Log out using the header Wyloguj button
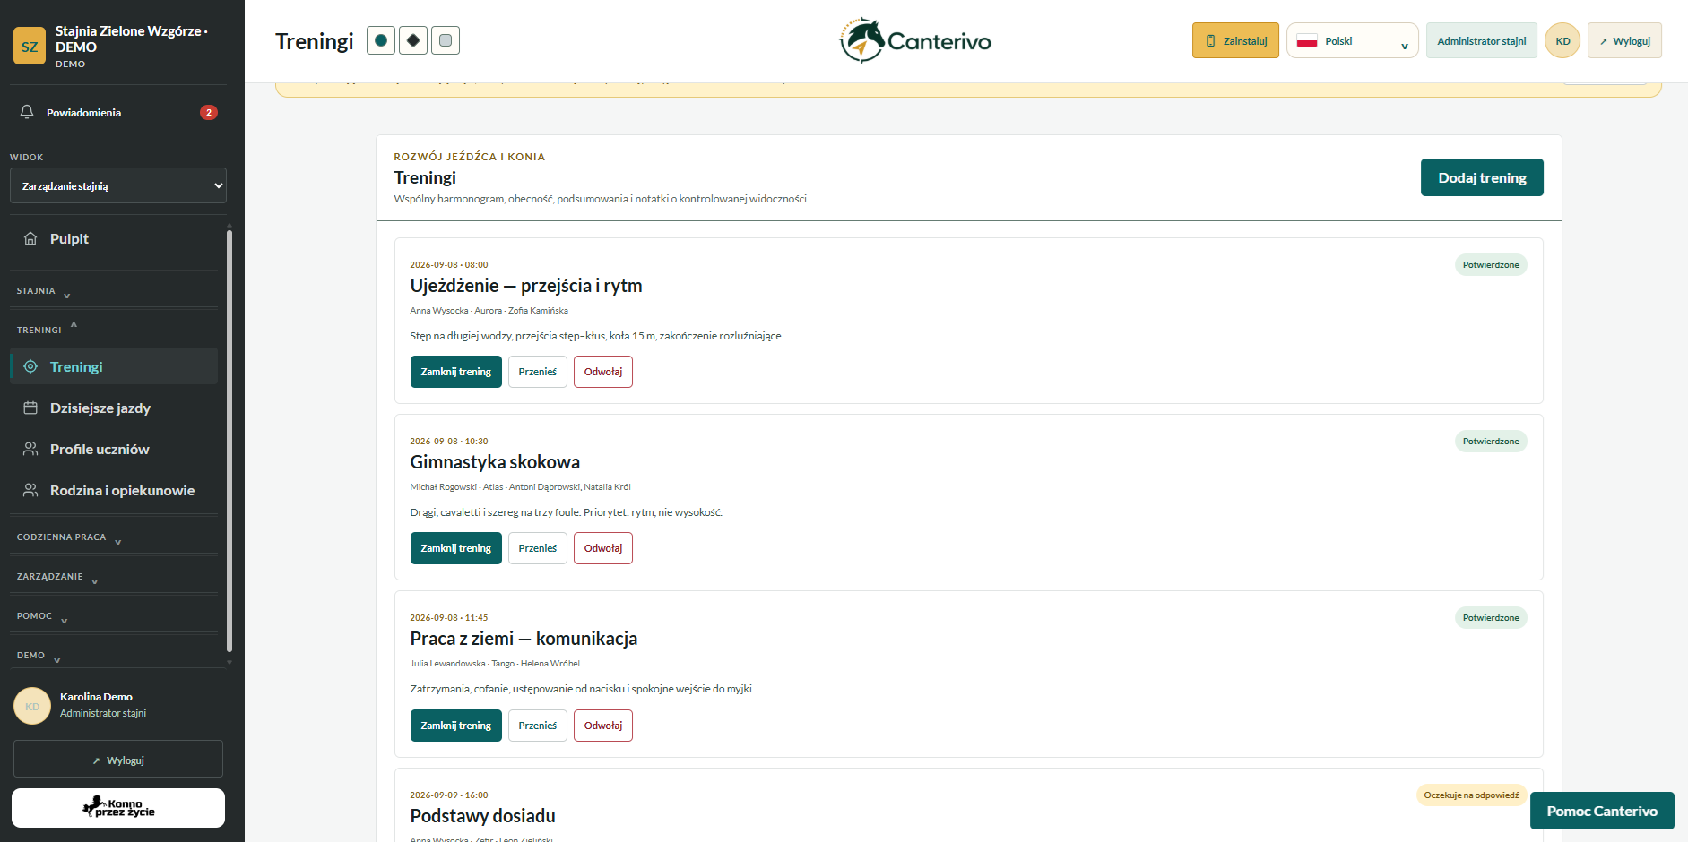Viewport: 1688px width, 842px height. pyautogui.click(x=1624, y=40)
